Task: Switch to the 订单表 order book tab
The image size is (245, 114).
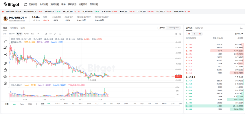Action: [189, 28]
